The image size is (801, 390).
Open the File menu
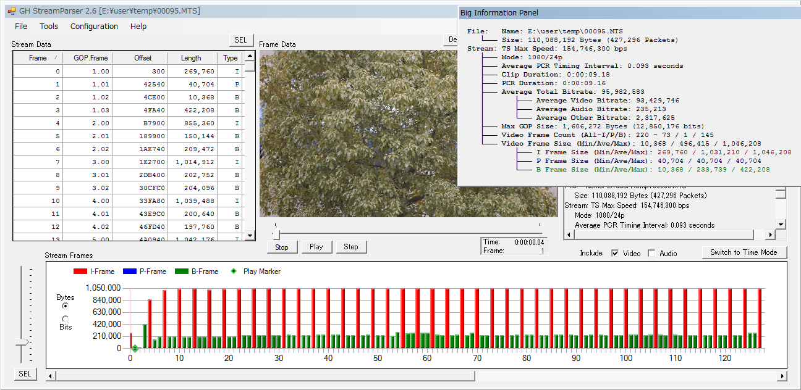tap(21, 27)
